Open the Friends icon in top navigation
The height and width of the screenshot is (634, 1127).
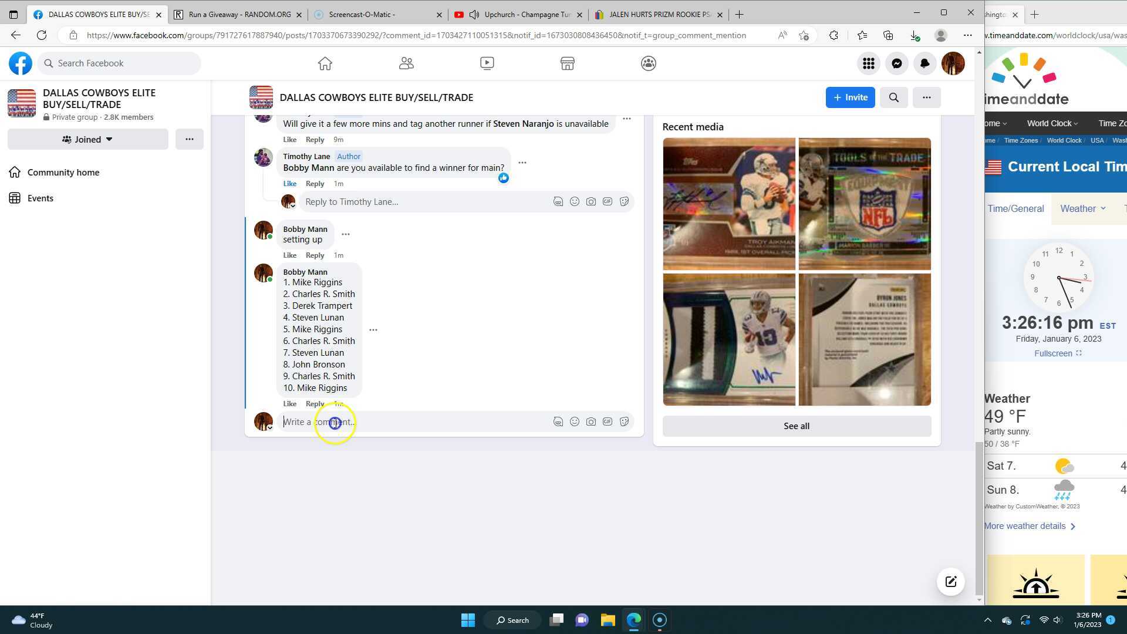coord(406,63)
